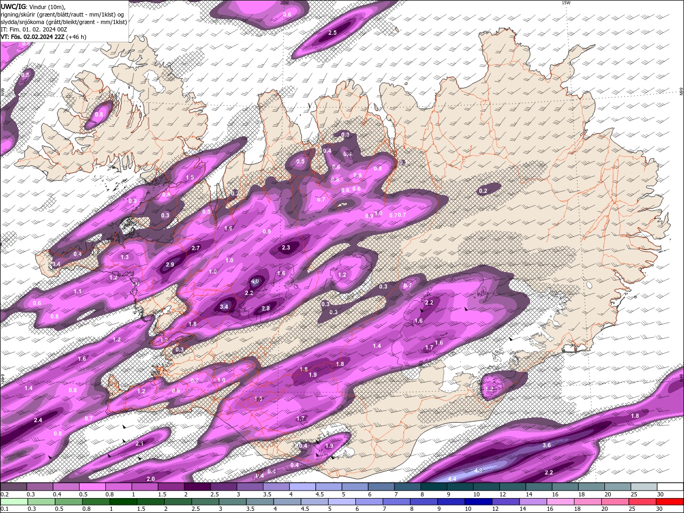Click the 2.1 value on the map

pyautogui.click(x=139, y=444)
